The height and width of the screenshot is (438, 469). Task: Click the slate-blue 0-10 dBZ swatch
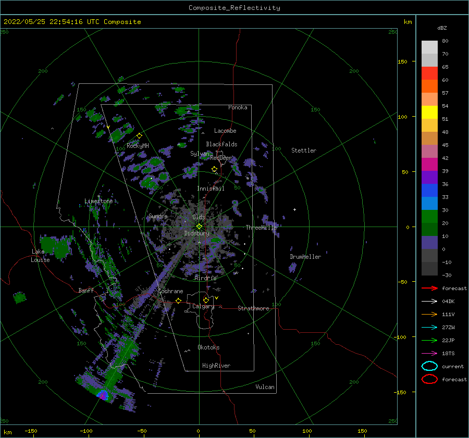click(x=429, y=243)
